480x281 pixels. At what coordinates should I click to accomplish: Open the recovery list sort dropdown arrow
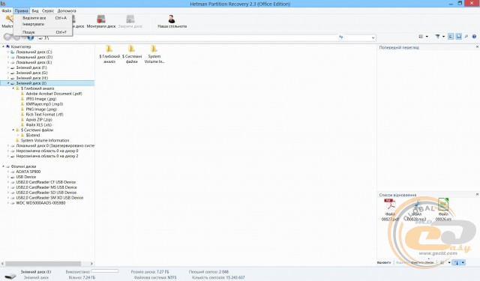pos(463,262)
